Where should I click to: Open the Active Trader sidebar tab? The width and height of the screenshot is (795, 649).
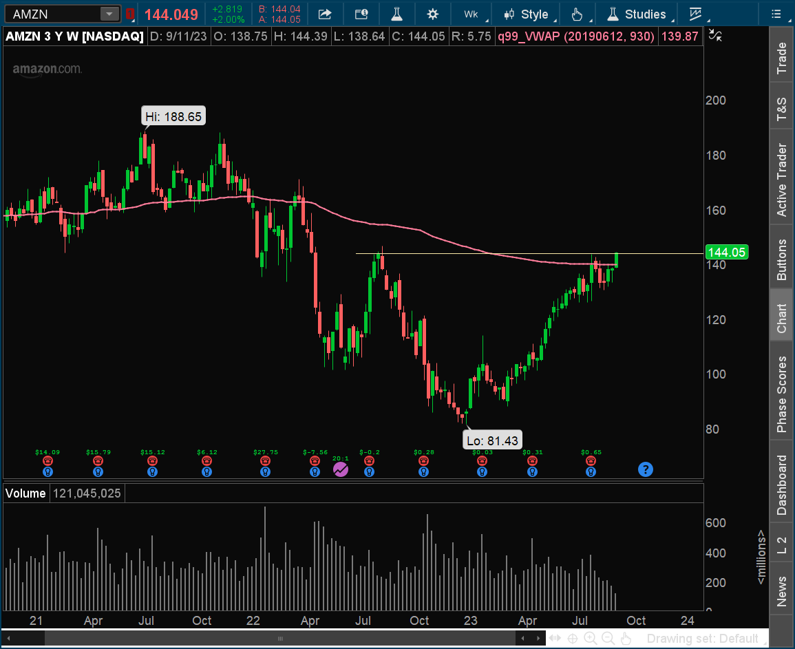[782, 180]
